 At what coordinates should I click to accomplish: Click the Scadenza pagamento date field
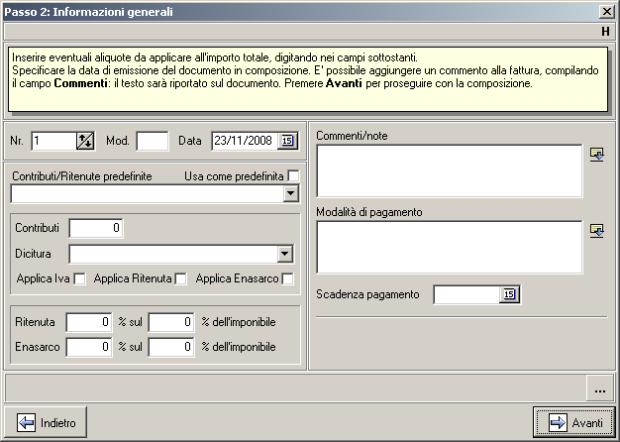(x=466, y=294)
